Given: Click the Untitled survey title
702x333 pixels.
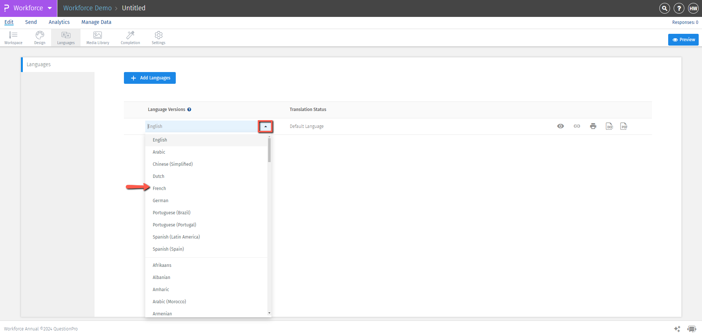Looking at the screenshot, I should 133,8.
